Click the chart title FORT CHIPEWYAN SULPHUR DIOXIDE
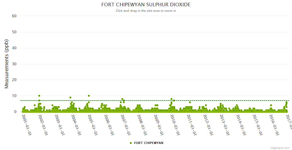This screenshot has height=150, width=292. [x=146, y=5]
